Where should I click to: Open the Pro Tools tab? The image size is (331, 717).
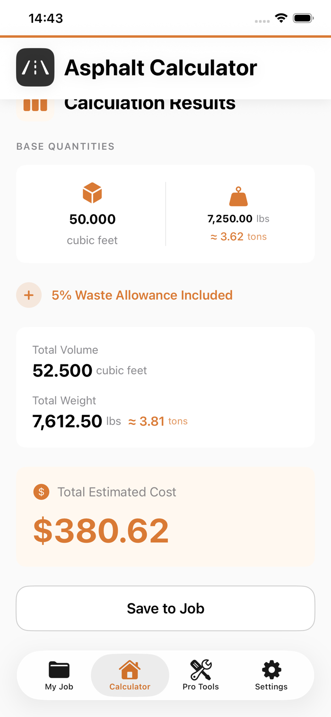pyautogui.click(x=200, y=675)
